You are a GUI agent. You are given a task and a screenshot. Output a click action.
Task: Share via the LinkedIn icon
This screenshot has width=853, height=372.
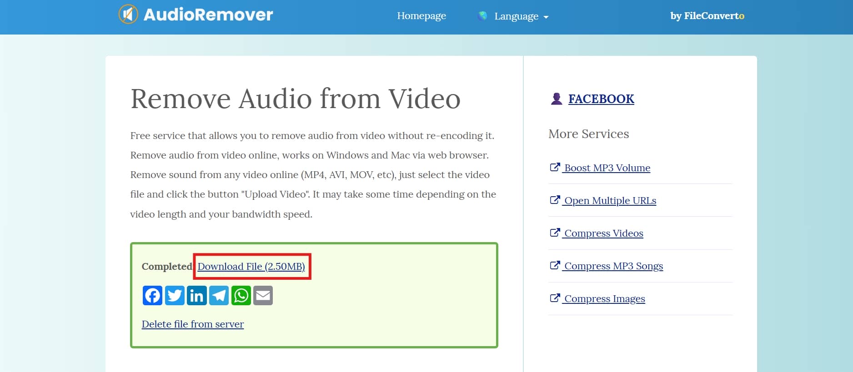click(x=197, y=295)
